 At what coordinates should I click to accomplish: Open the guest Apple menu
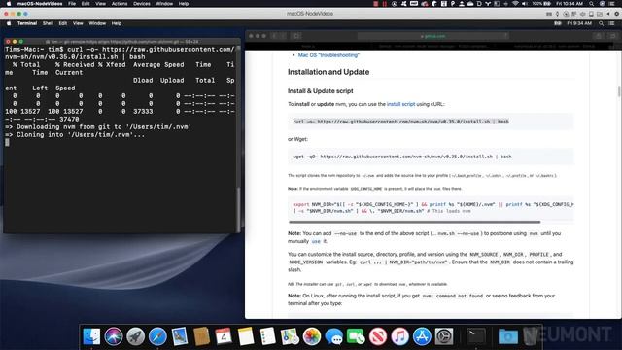(x=9, y=23)
